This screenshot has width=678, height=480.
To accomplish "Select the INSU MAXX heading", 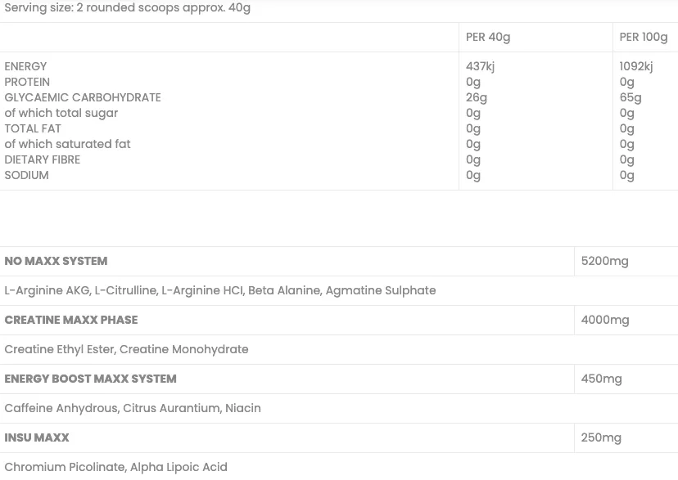I will (37, 437).
